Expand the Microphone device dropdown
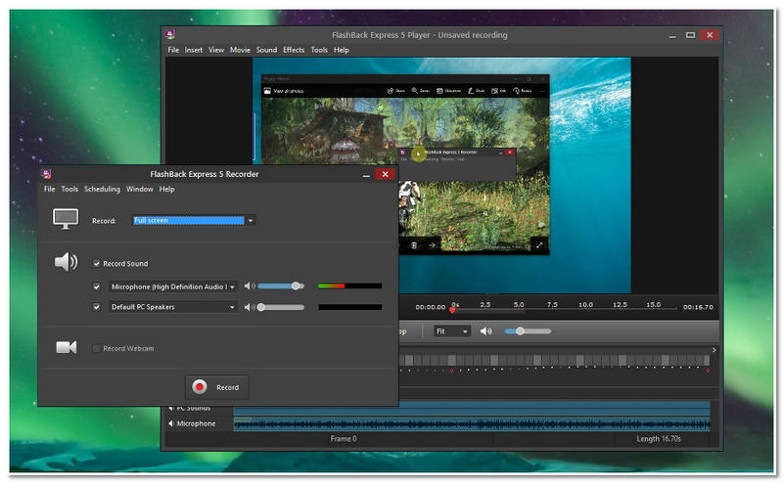The height and width of the screenshot is (482, 783). 172,286
